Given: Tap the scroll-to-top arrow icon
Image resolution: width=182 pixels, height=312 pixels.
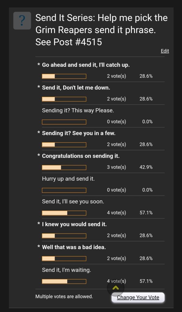Looking at the screenshot, I should (116, 288).
